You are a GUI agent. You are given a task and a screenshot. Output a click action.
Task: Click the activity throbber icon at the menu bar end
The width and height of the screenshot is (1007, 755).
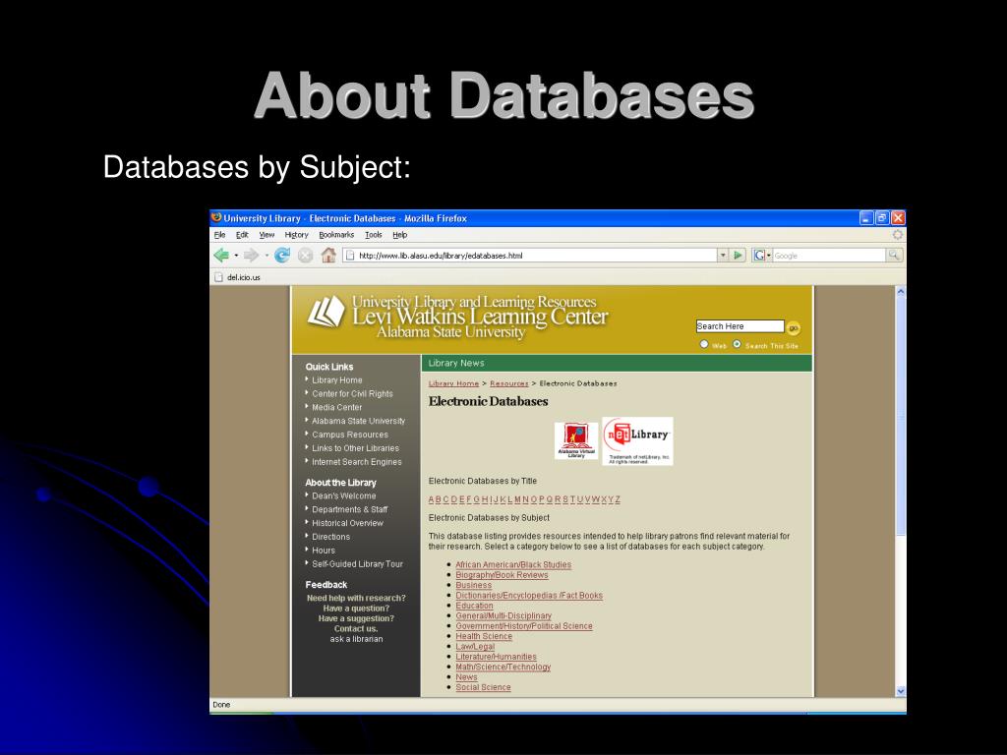(x=897, y=235)
